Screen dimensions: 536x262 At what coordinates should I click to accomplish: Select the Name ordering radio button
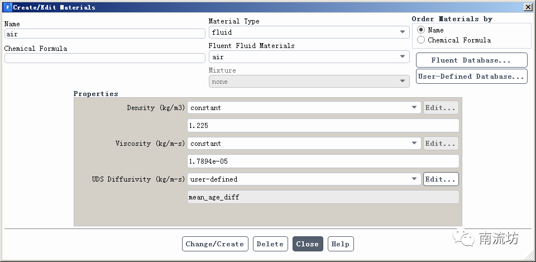click(421, 30)
